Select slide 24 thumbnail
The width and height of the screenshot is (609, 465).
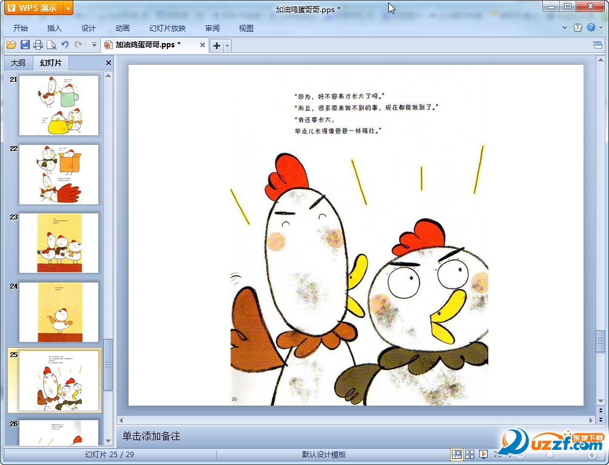pyautogui.click(x=59, y=312)
